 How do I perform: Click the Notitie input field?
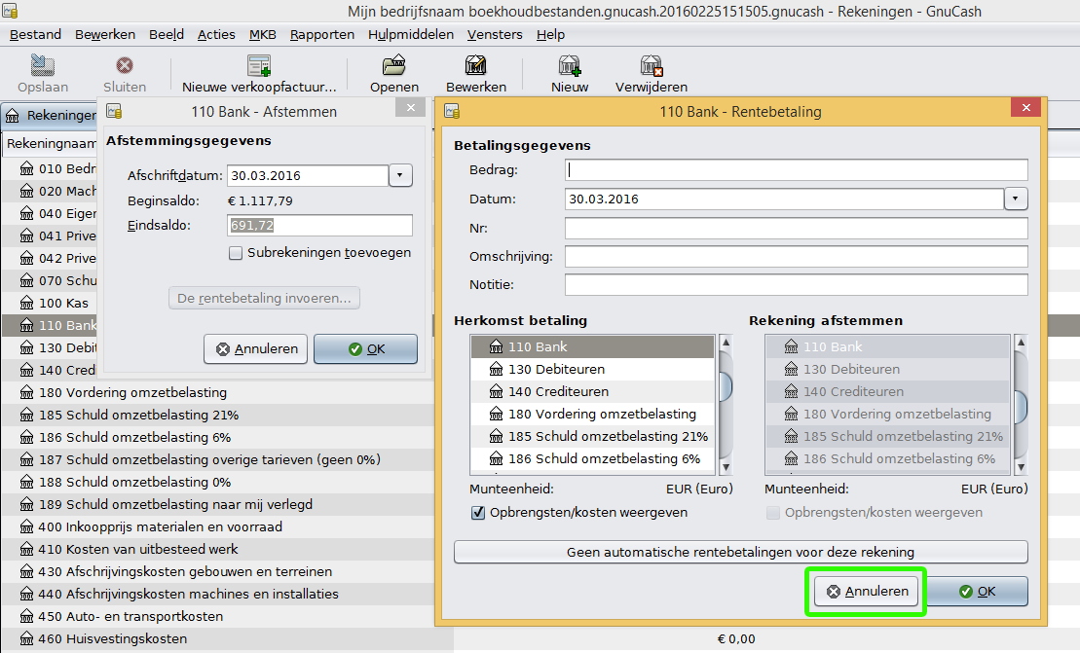(x=797, y=285)
